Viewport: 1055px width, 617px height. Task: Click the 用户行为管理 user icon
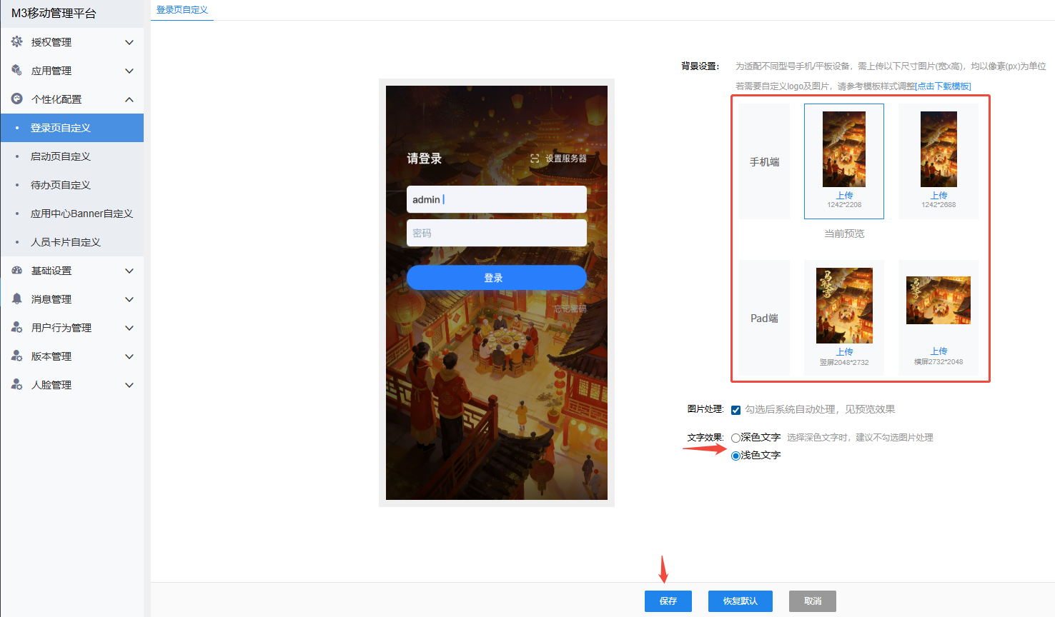pos(17,328)
